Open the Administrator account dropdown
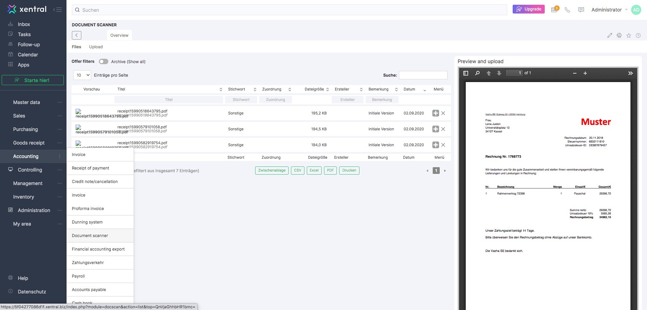This screenshot has height=310, width=647. click(610, 10)
